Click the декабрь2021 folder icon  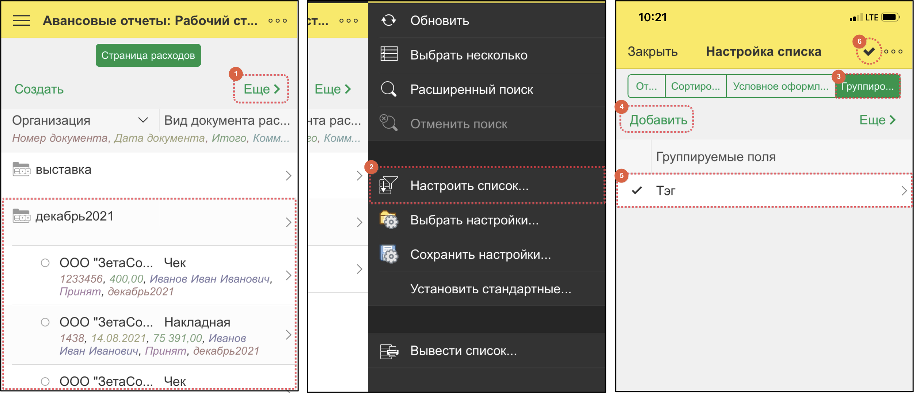(x=22, y=216)
